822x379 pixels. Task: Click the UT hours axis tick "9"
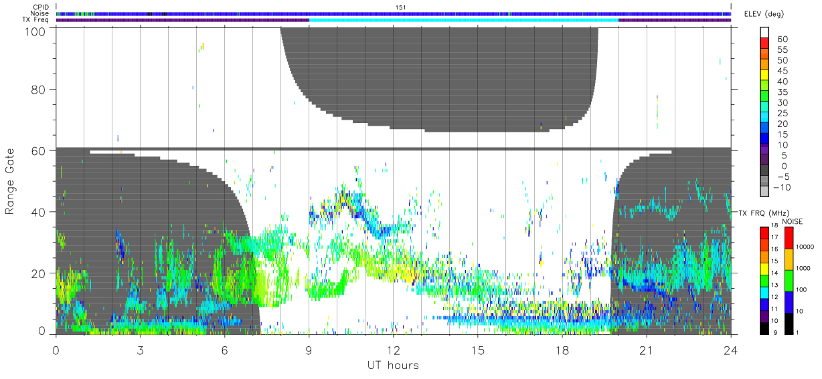coord(309,350)
